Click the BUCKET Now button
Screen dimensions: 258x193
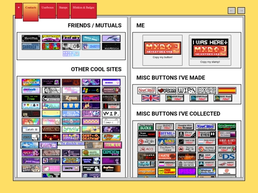[x=164, y=127]
